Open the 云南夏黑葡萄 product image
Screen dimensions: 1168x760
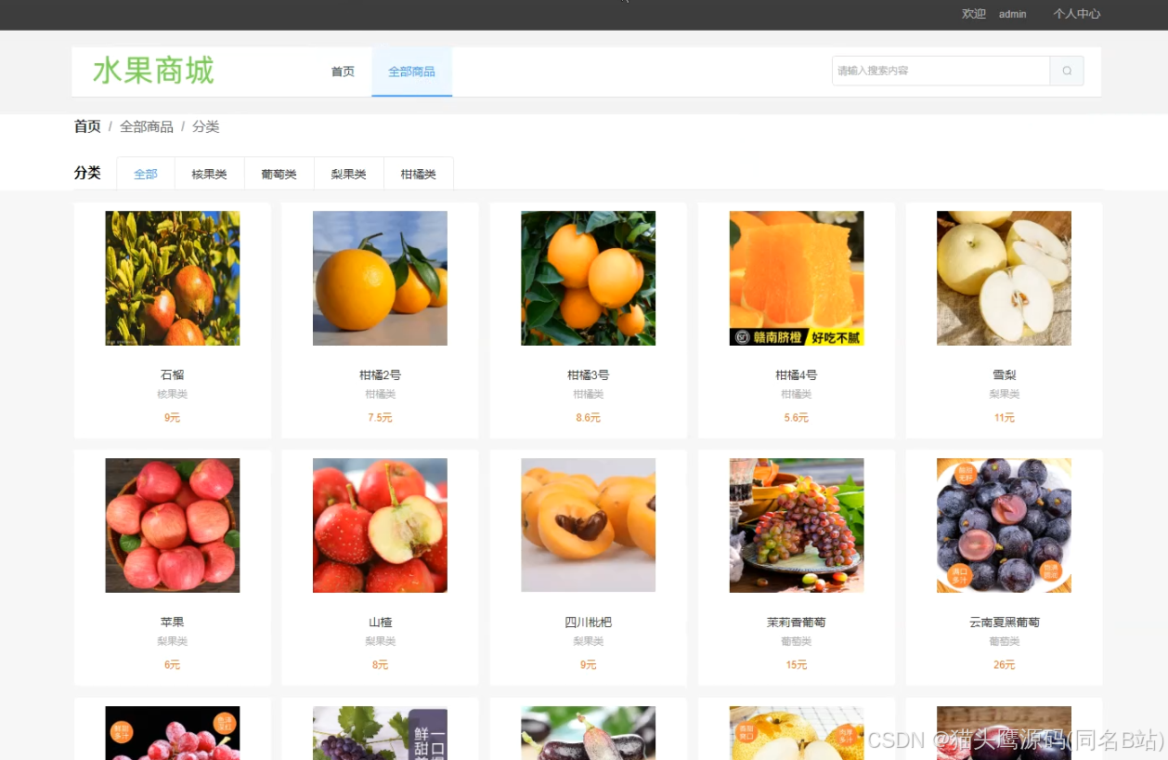pos(1005,525)
